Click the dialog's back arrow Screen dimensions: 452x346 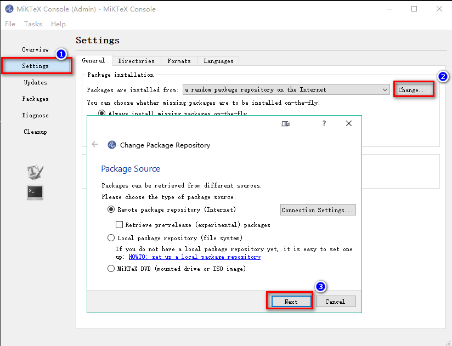95,144
